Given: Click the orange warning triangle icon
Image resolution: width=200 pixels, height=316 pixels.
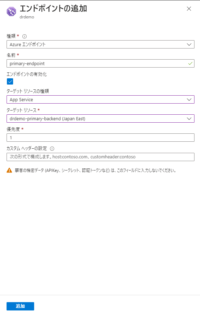Looking at the screenshot, I should pos(9,170).
